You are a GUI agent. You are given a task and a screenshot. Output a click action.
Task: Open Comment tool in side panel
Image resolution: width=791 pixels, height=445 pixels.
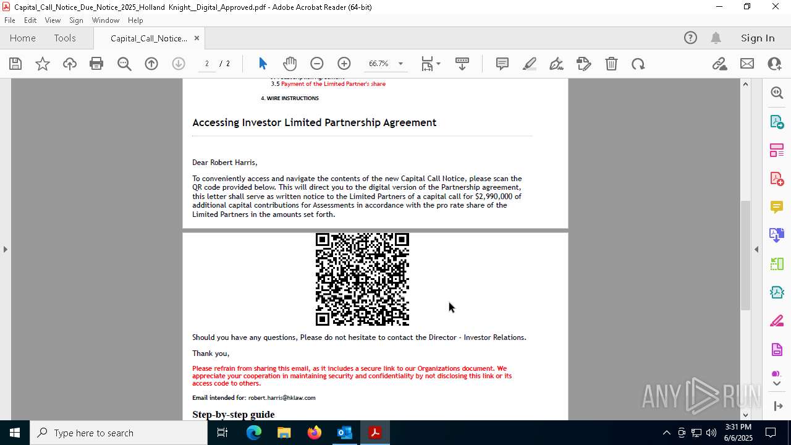coord(777,207)
